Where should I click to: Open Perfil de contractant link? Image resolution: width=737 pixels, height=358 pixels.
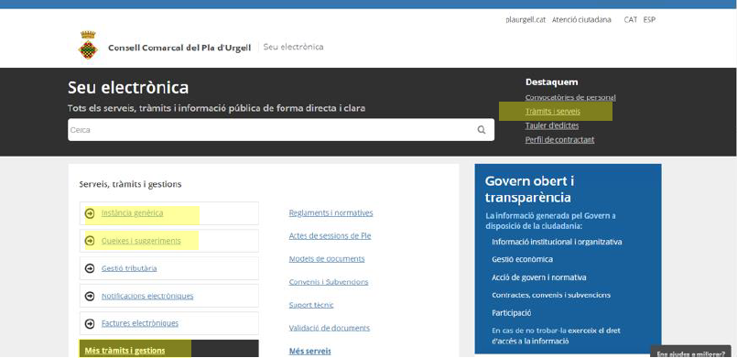coord(559,140)
